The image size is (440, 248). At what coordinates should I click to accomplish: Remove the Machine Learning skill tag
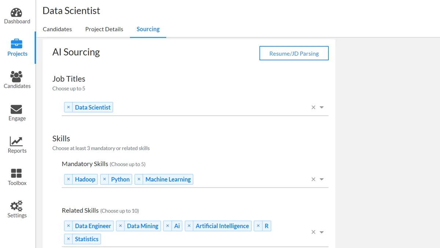pyautogui.click(x=139, y=179)
